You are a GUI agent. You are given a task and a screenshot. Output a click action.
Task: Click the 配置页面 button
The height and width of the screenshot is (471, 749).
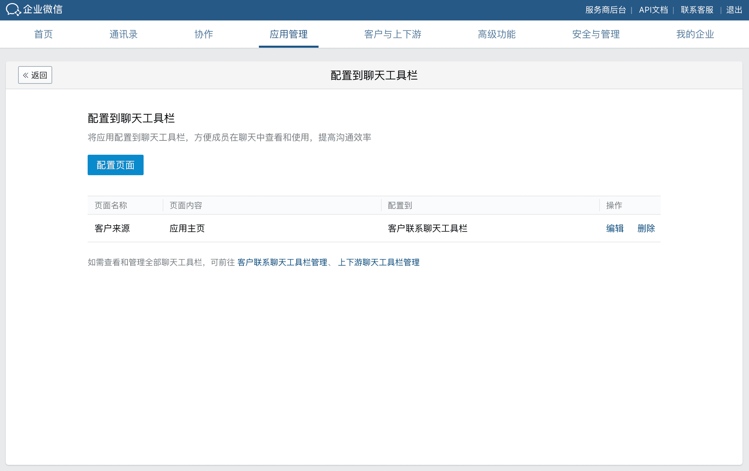(116, 165)
